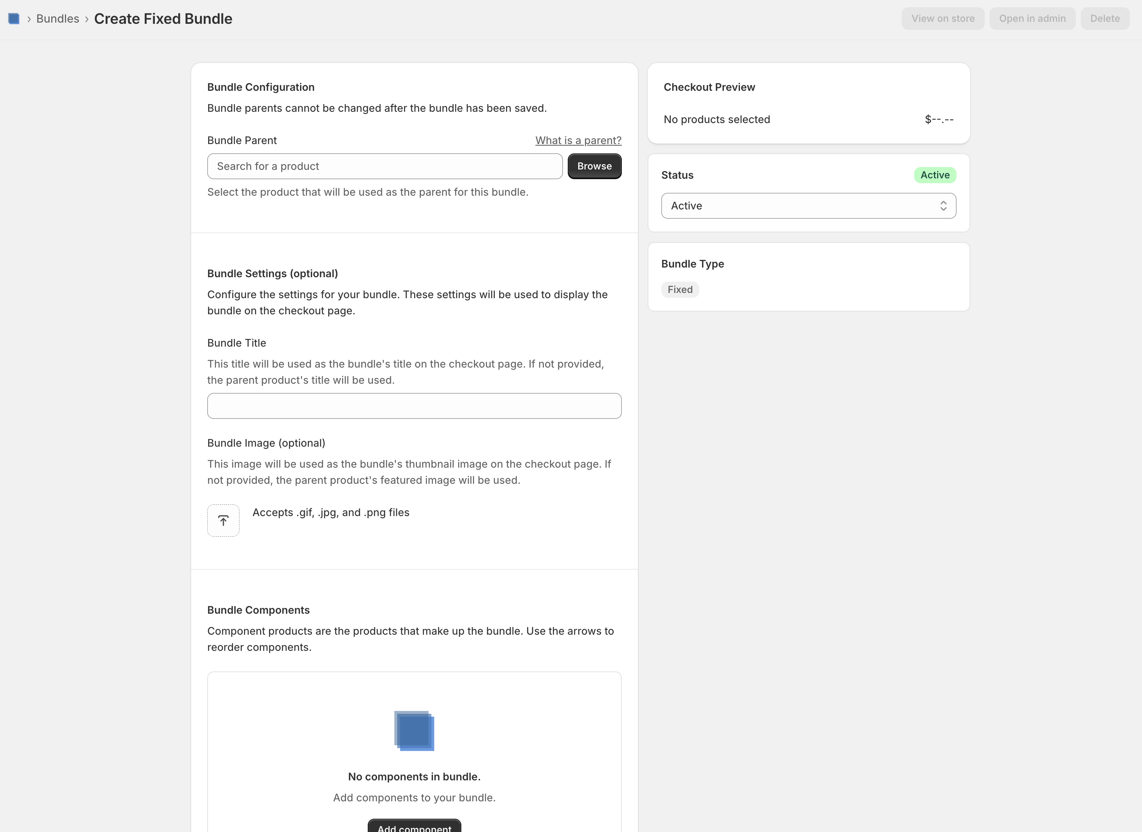
Task: Click Open in admin in the header
Action: coord(1032,18)
